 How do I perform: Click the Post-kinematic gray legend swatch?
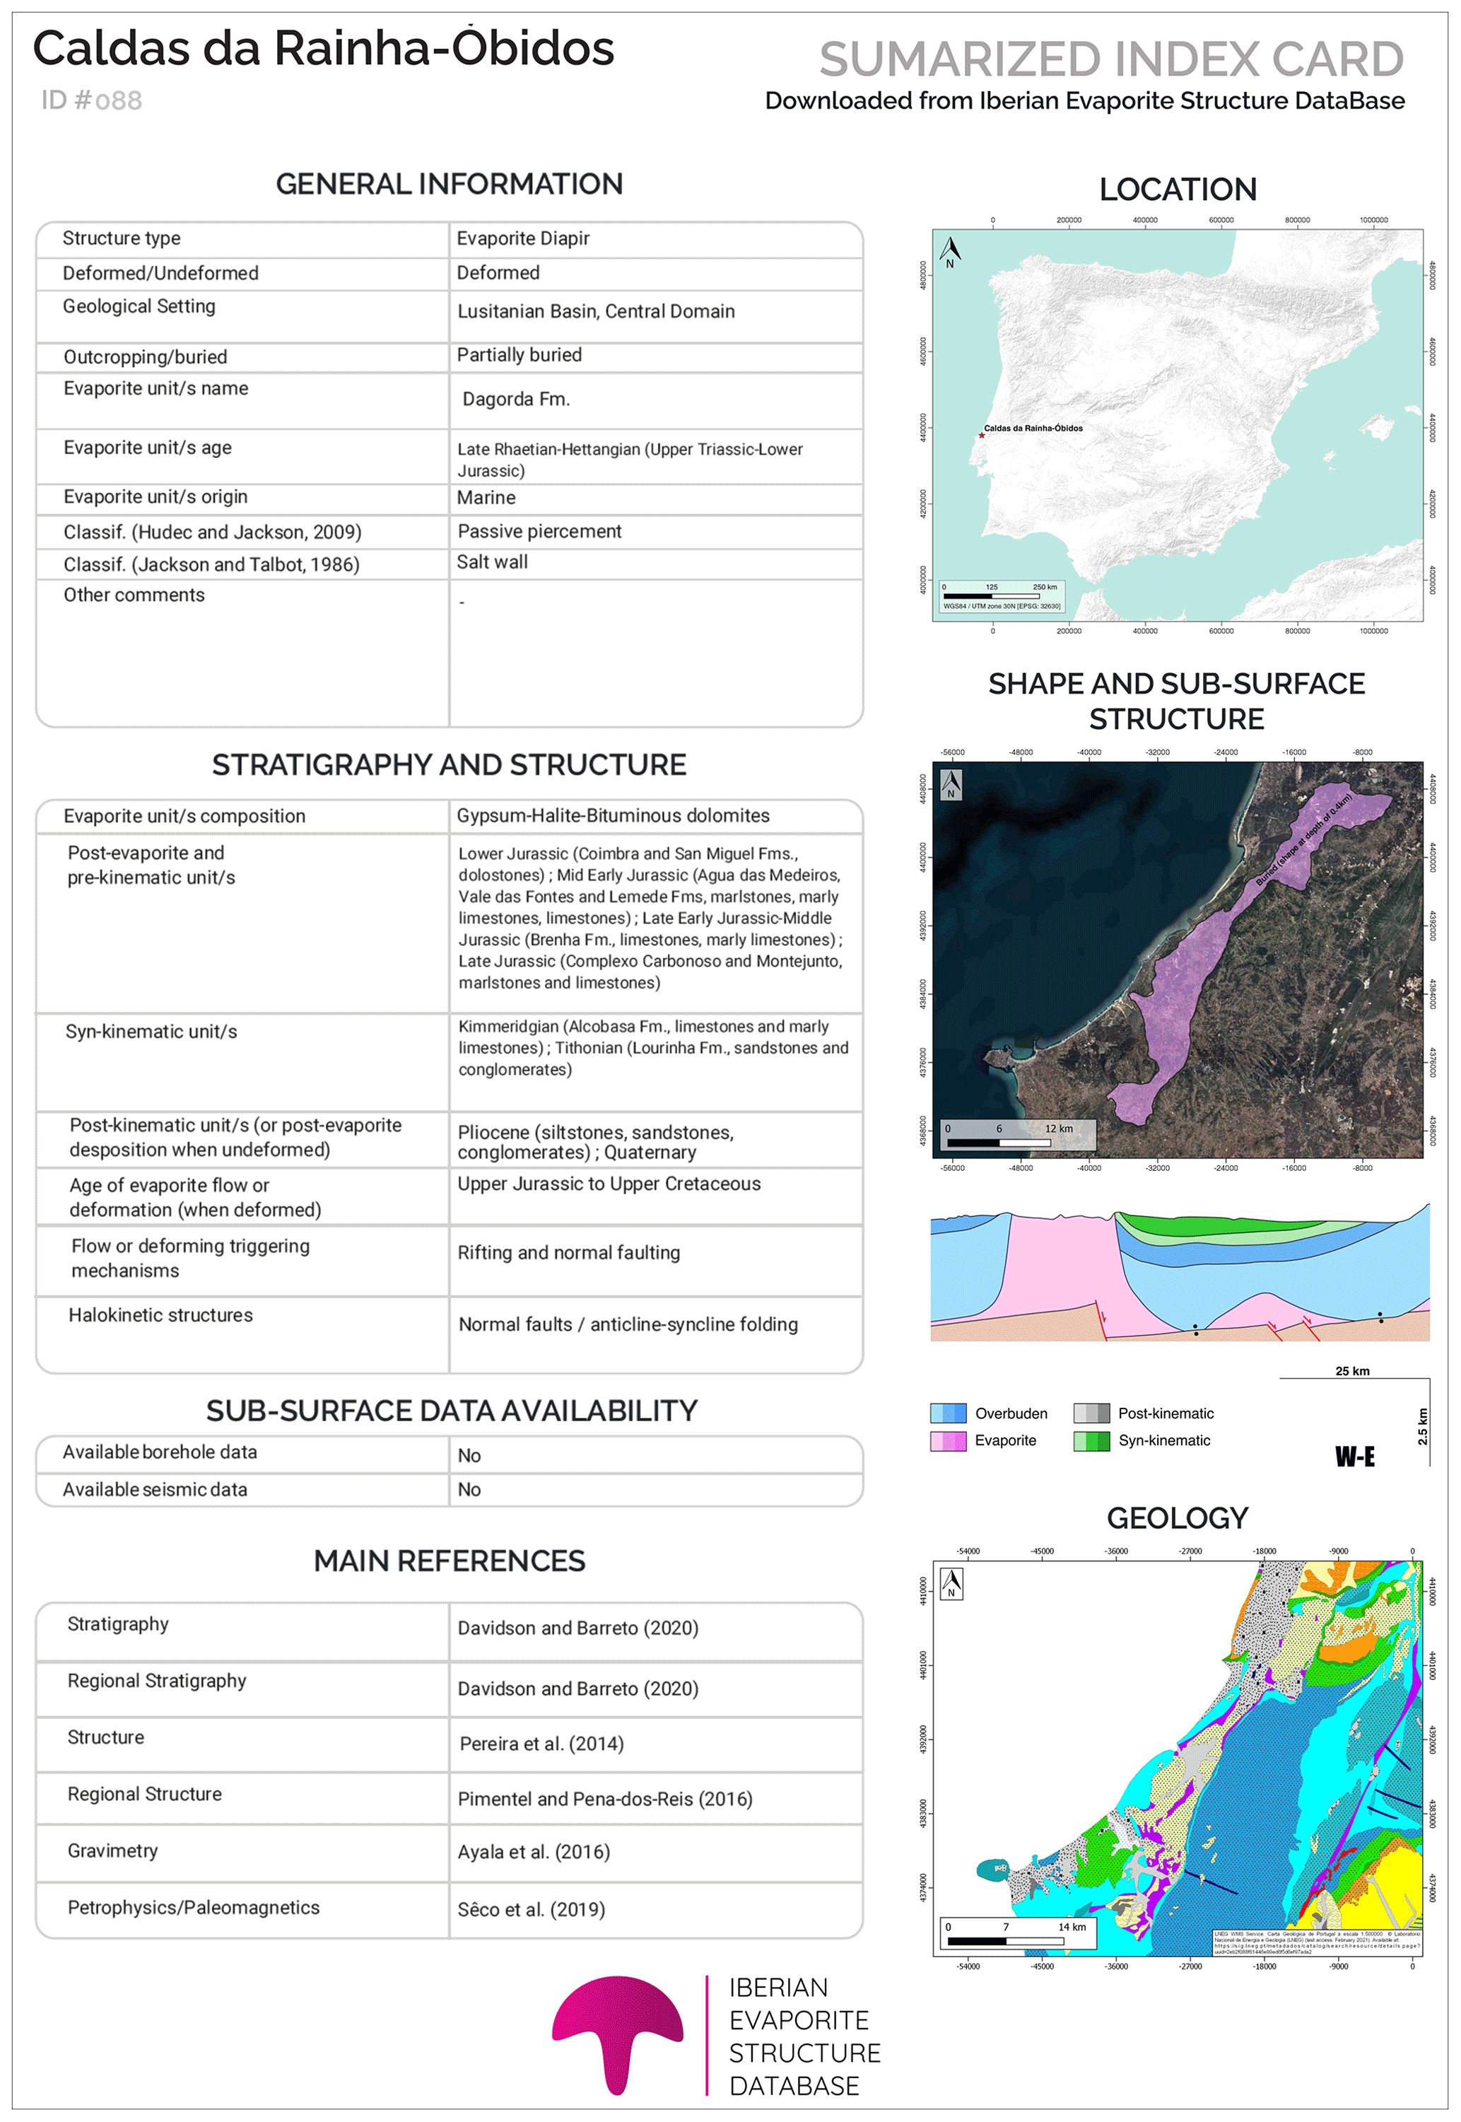[1091, 1413]
